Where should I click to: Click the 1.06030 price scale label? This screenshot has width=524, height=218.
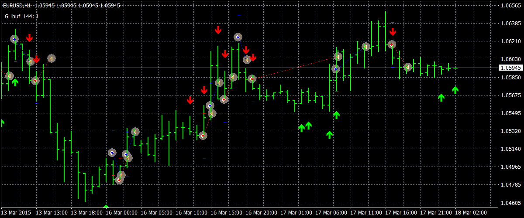510,59
